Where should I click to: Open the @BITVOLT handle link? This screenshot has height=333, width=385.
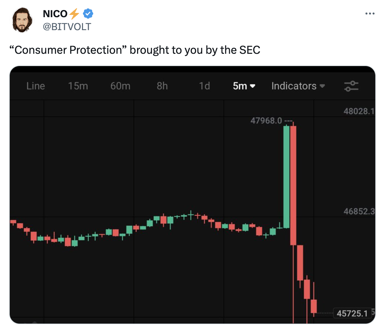click(67, 27)
